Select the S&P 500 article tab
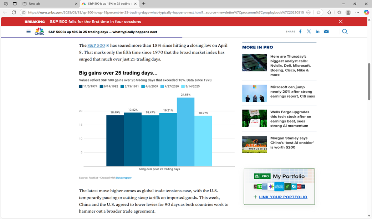 109,4
